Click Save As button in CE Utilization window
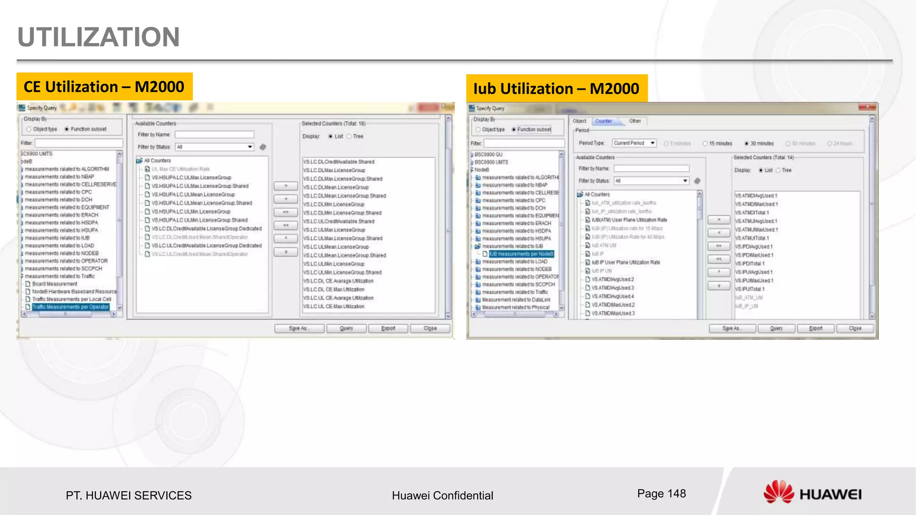 [299, 328]
